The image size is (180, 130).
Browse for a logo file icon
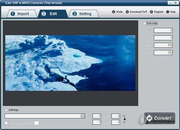click(x=83, y=116)
